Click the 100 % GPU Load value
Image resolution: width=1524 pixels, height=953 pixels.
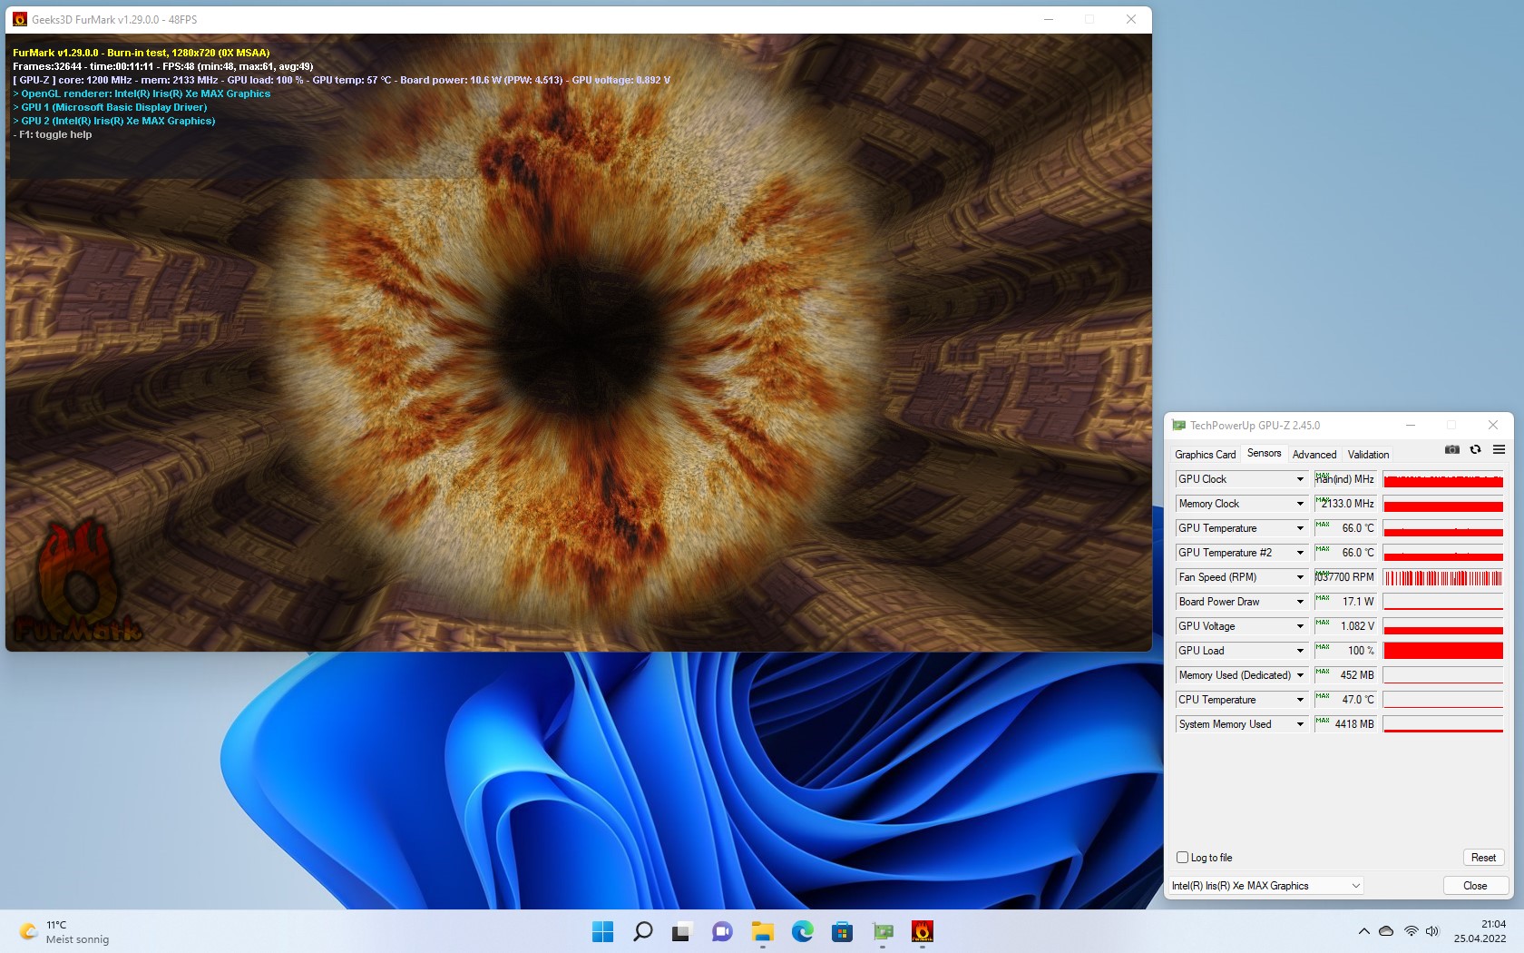(x=1345, y=651)
